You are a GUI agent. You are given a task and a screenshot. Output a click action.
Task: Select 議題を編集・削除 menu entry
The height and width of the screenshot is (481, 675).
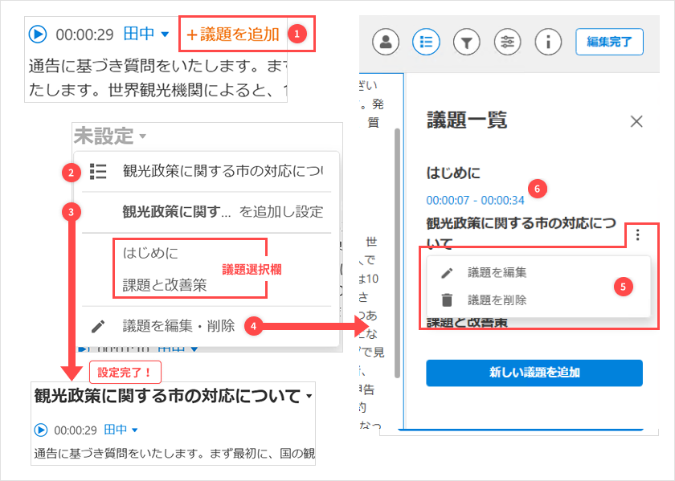pyautogui.click(x=178, y=326)
